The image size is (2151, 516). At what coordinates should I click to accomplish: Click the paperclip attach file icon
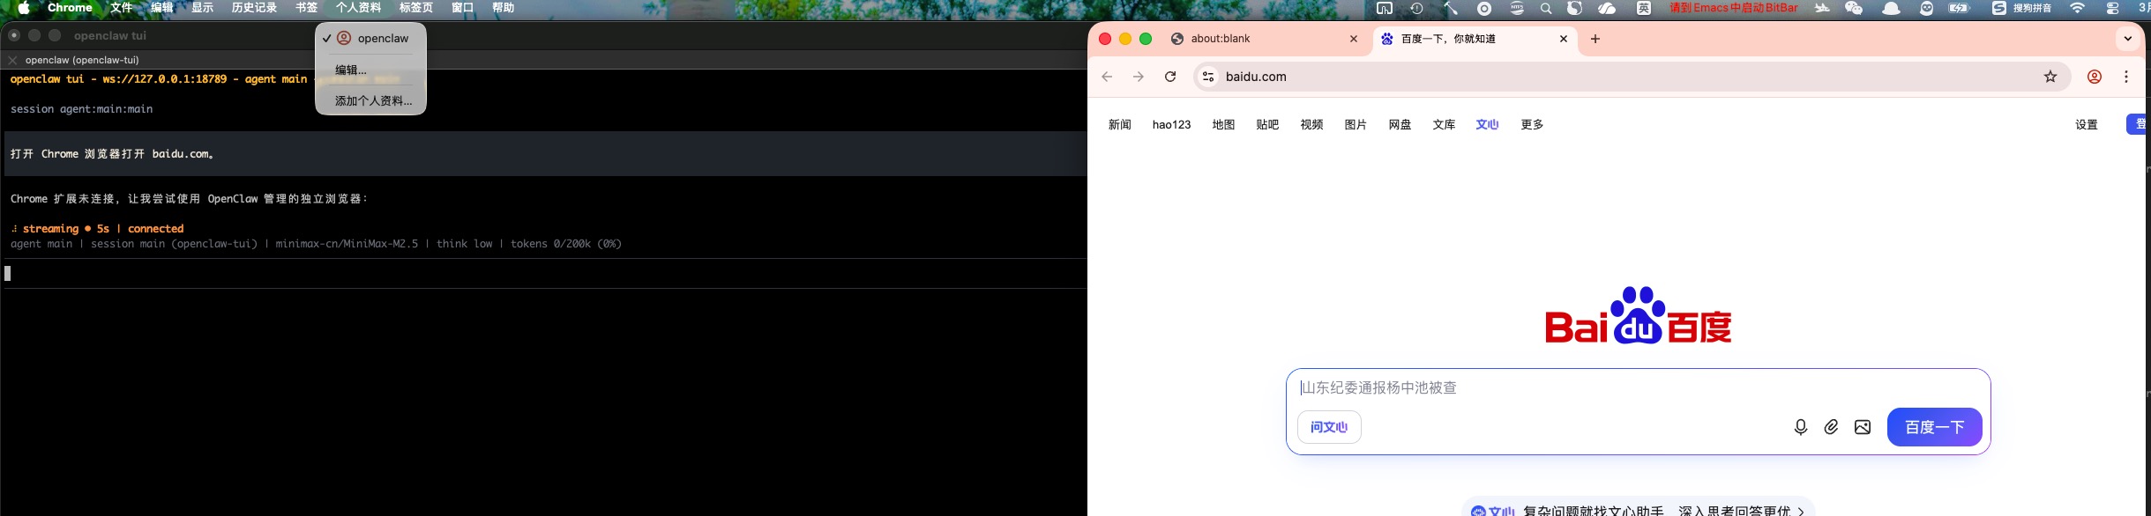coord(1832,427)
